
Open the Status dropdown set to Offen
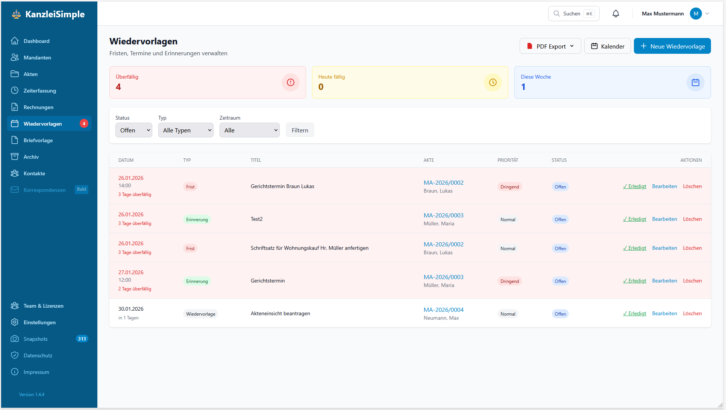click(133, 130)
